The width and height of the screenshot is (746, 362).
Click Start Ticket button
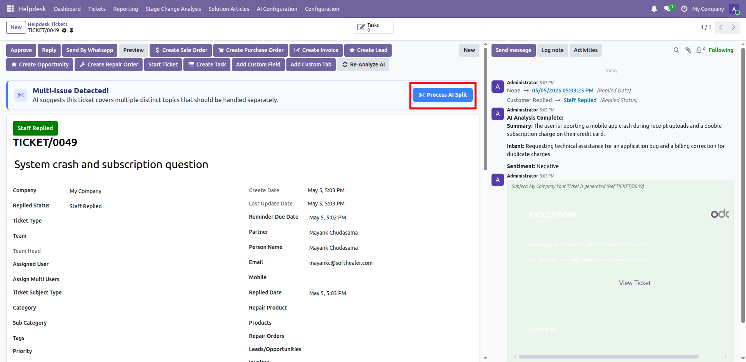(163, 64)
